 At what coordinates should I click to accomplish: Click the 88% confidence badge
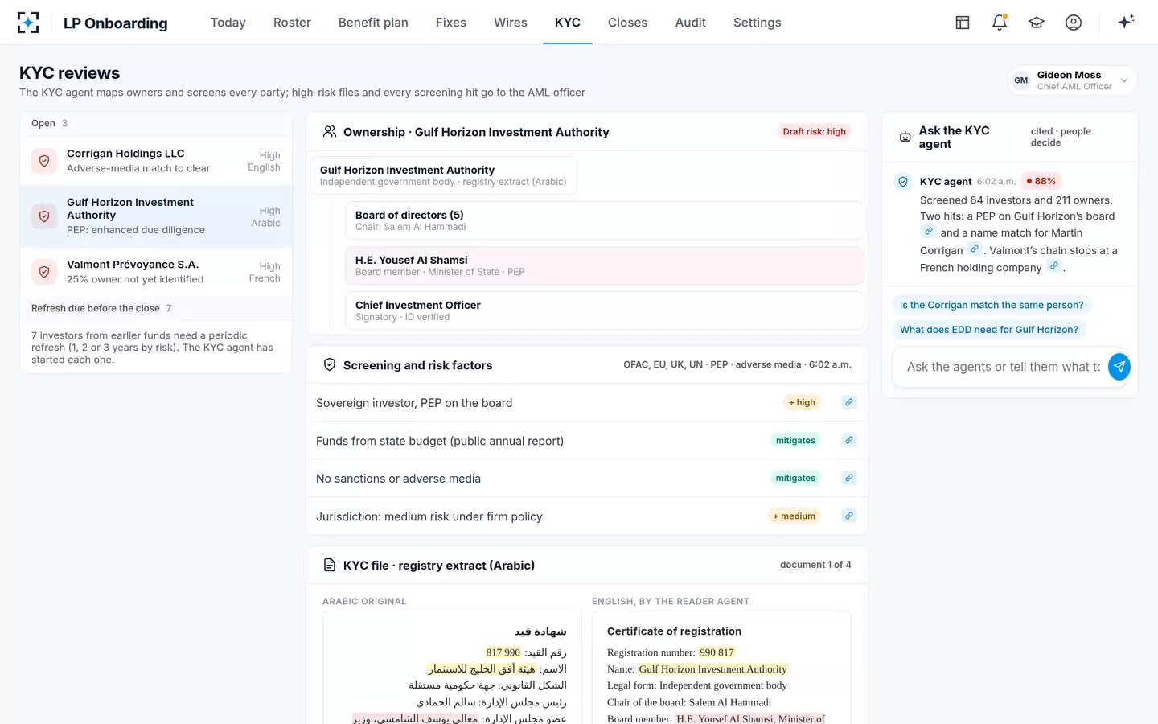tap(1042, 181)
